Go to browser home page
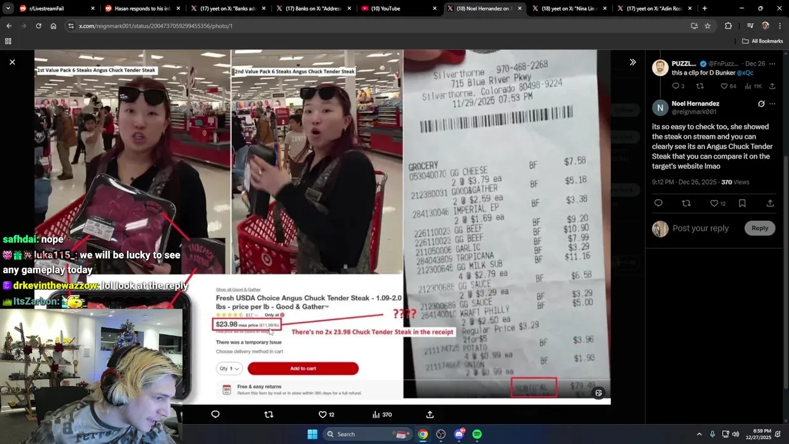The width and height of the screenshot is (789, 444). coord(53,26)
